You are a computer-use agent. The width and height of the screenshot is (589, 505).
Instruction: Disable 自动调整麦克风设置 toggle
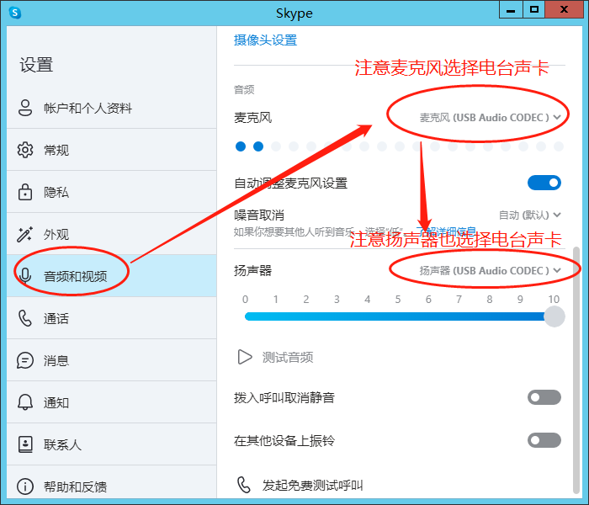point(544,183)
